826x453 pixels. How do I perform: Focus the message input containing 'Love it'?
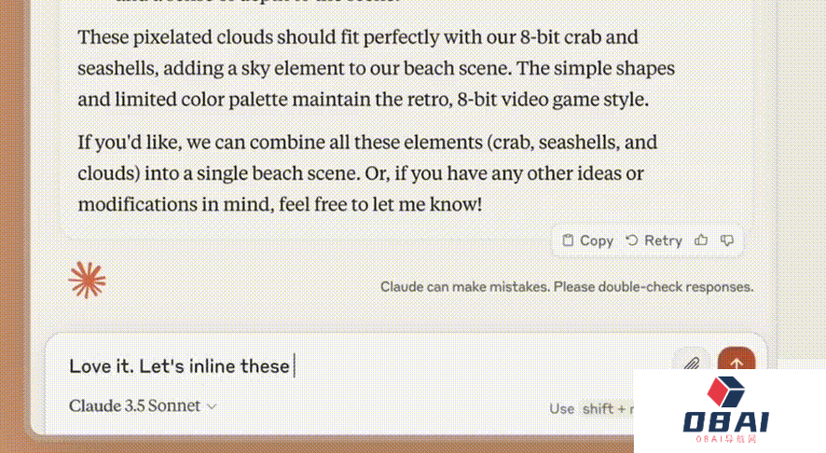pos(280,366)
